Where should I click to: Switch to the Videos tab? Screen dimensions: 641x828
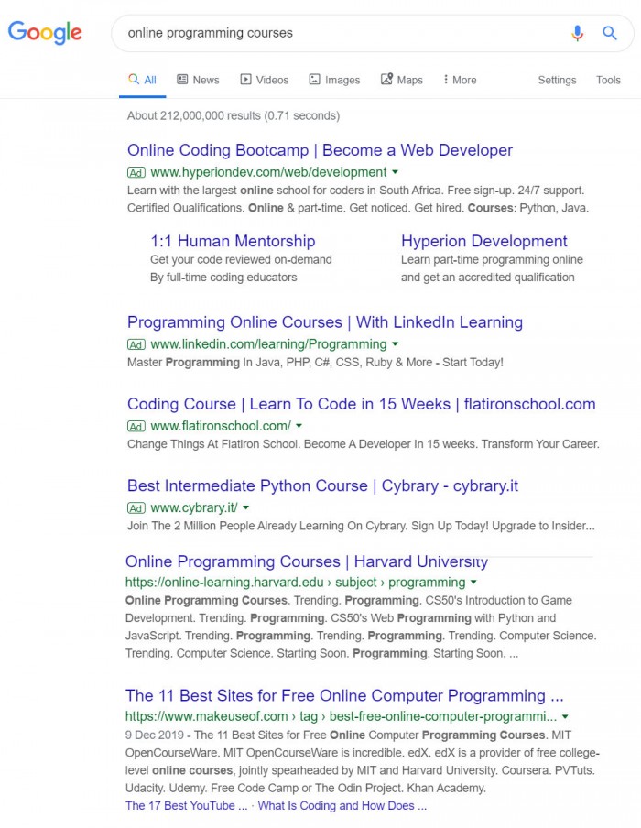[x=264, y=80]
